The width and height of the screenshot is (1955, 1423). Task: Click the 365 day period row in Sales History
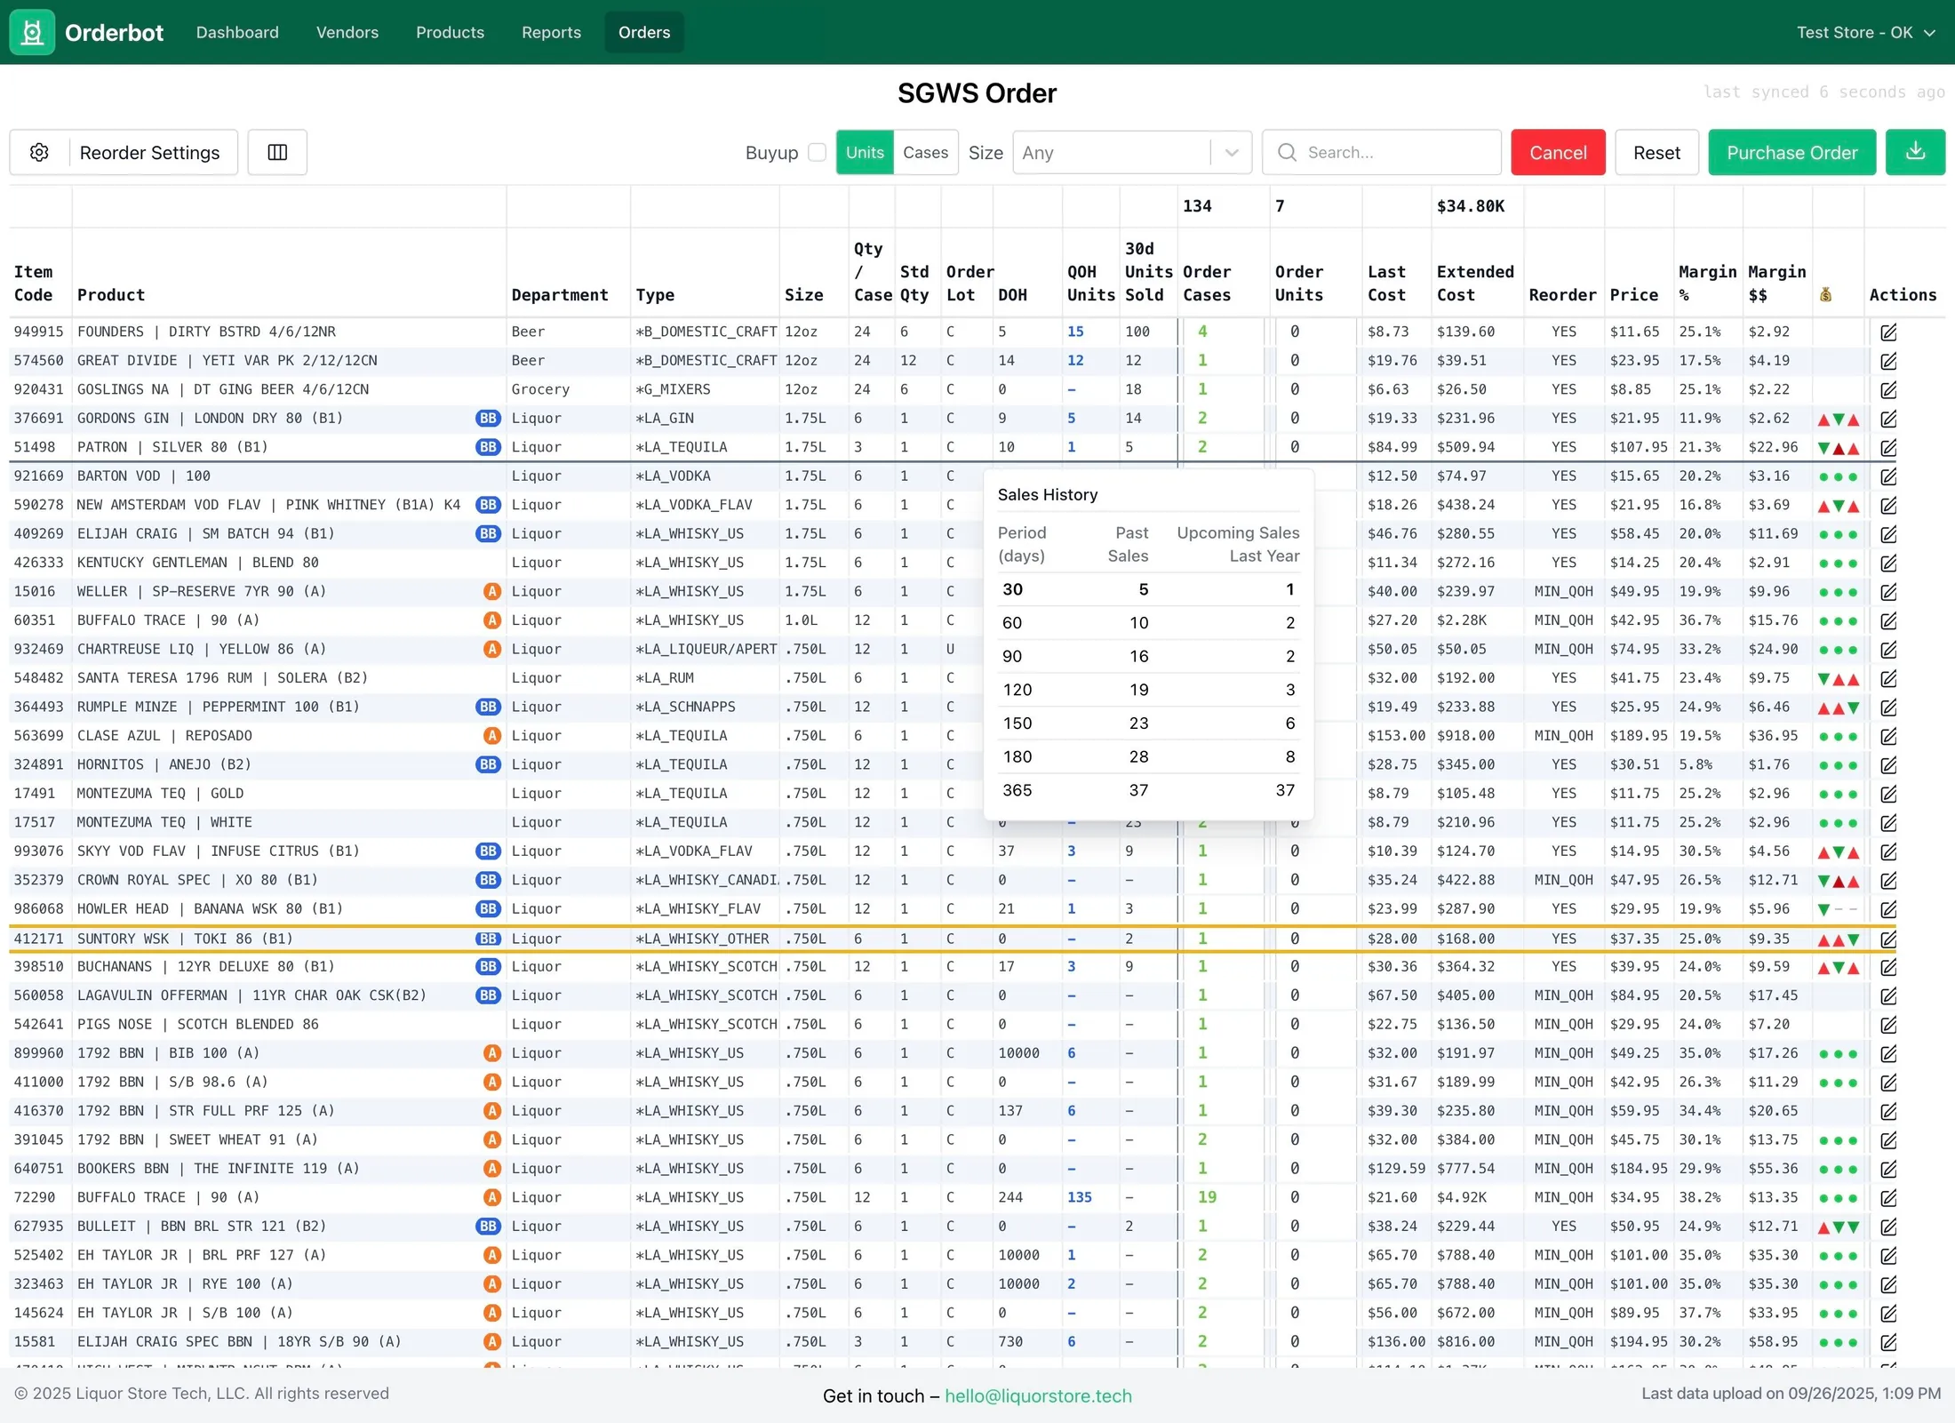click(1148, 790)
